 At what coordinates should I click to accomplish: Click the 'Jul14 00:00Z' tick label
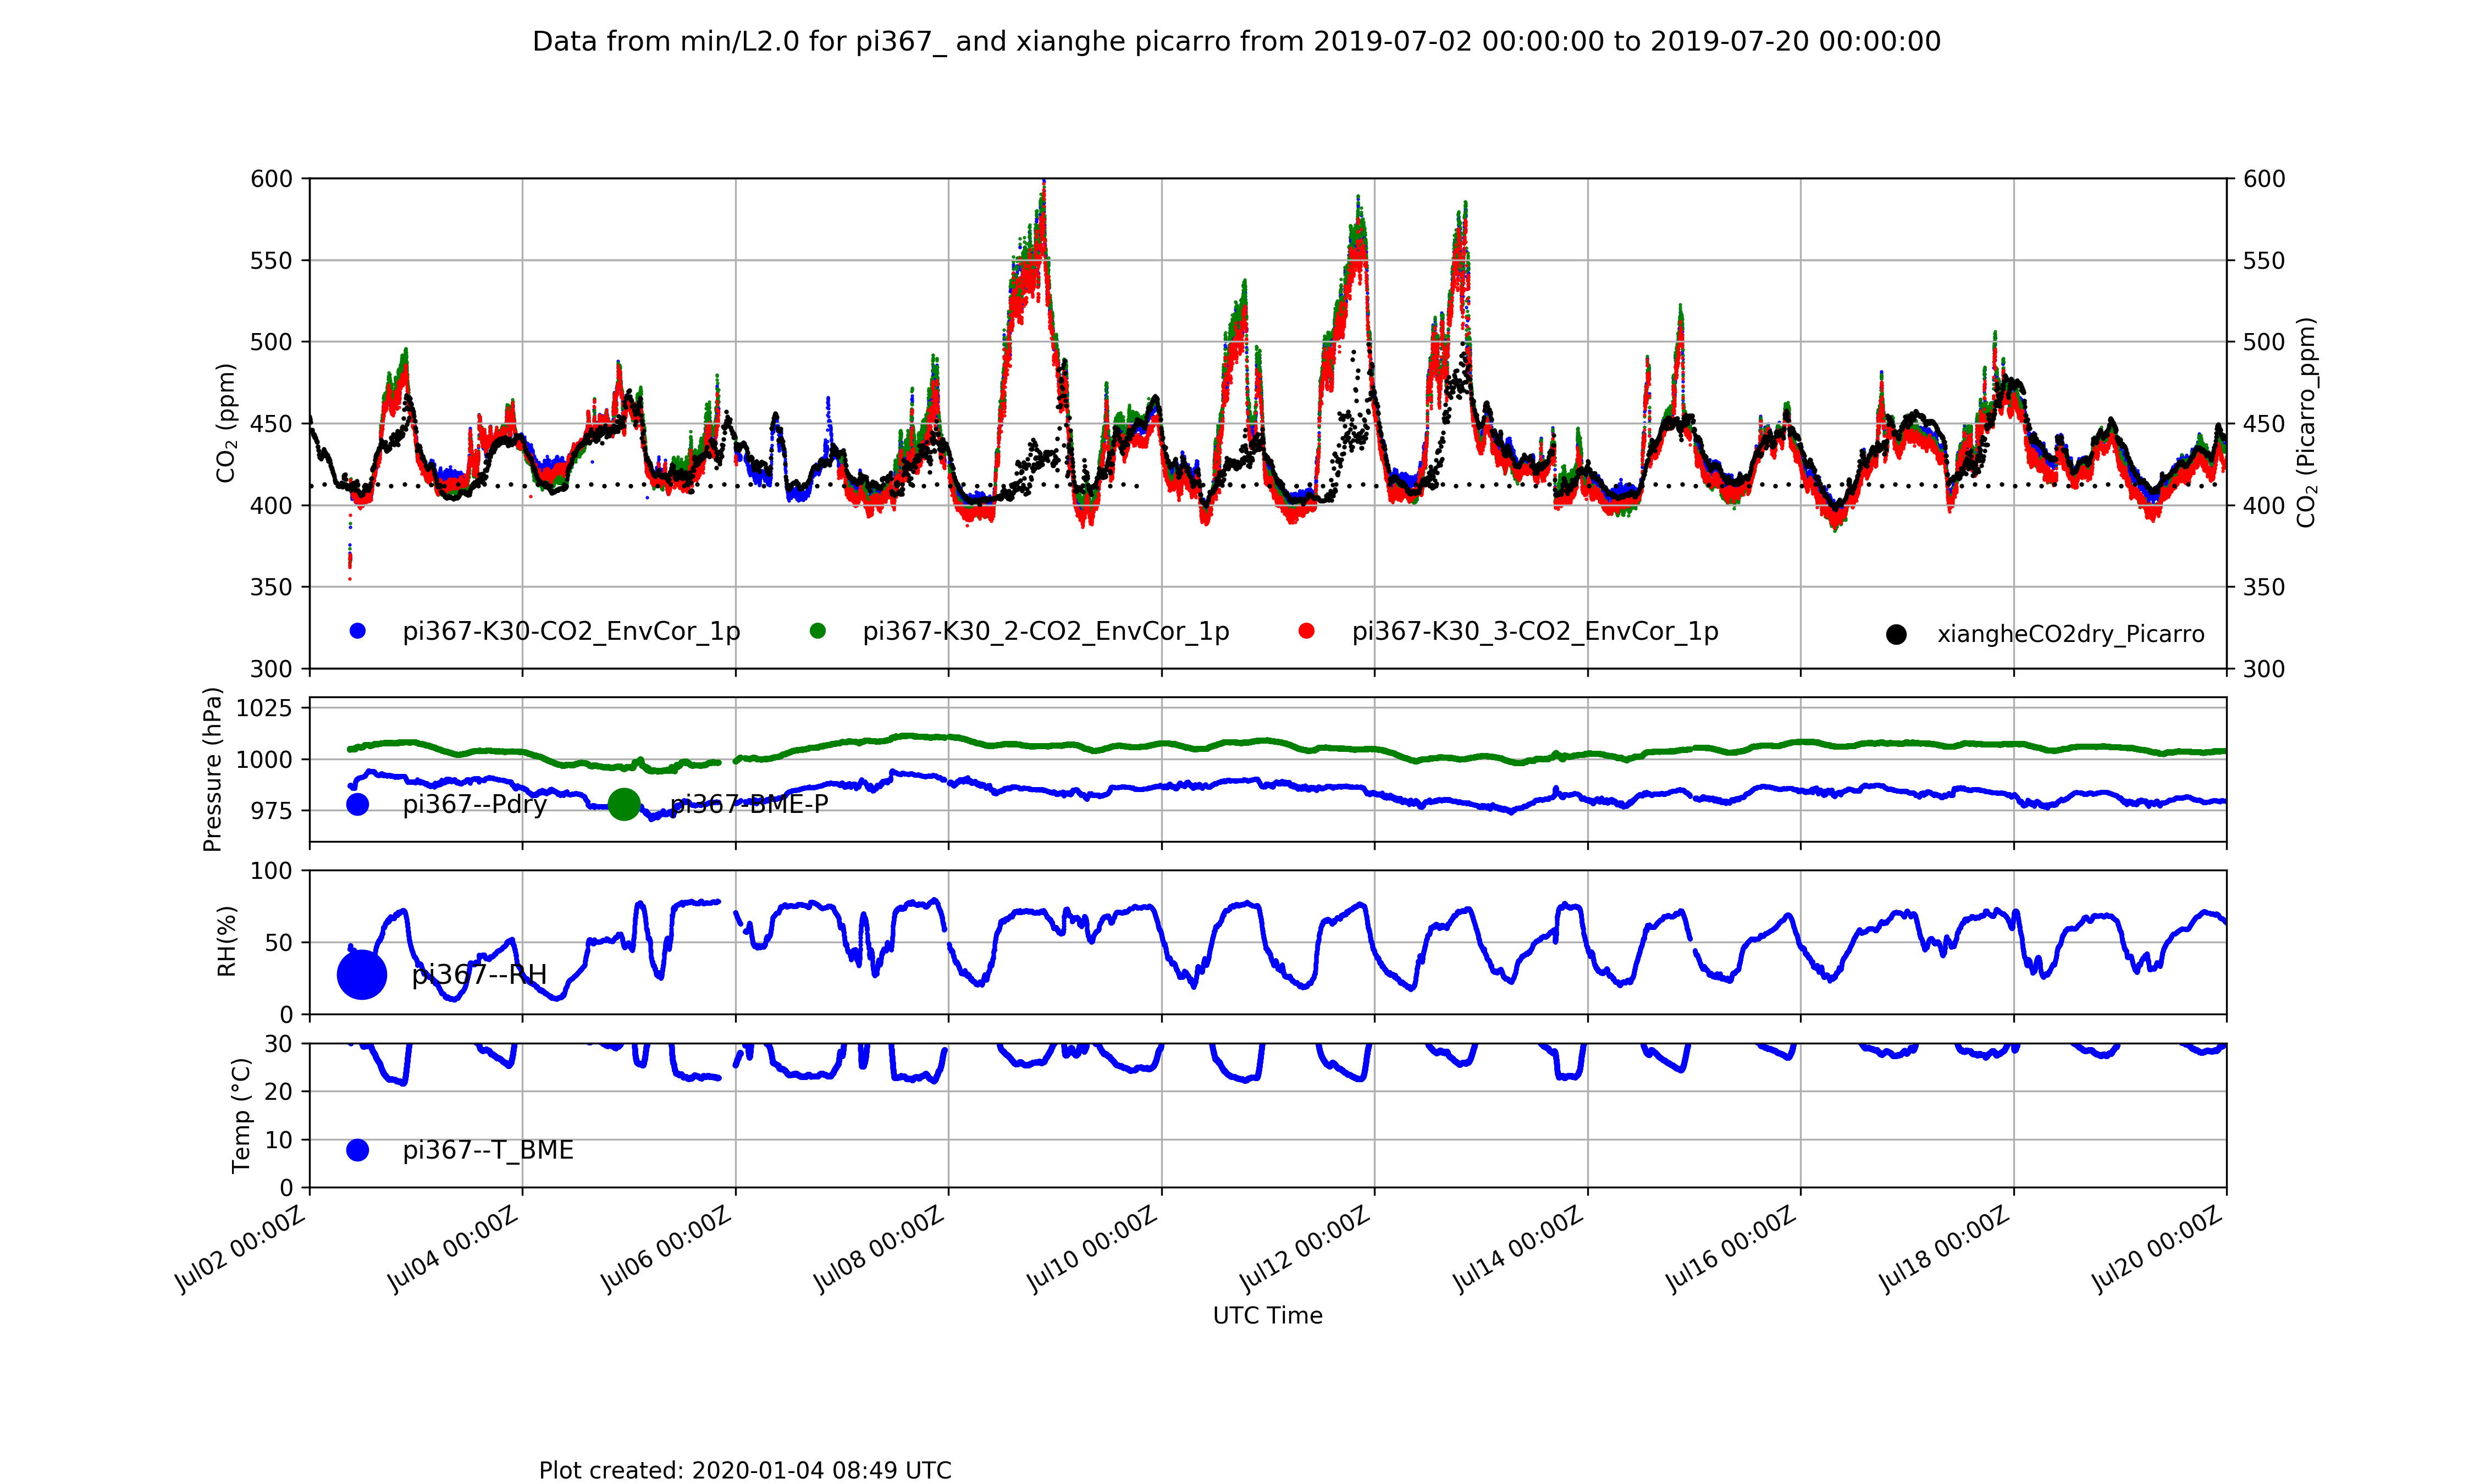pos(1518,1250)
